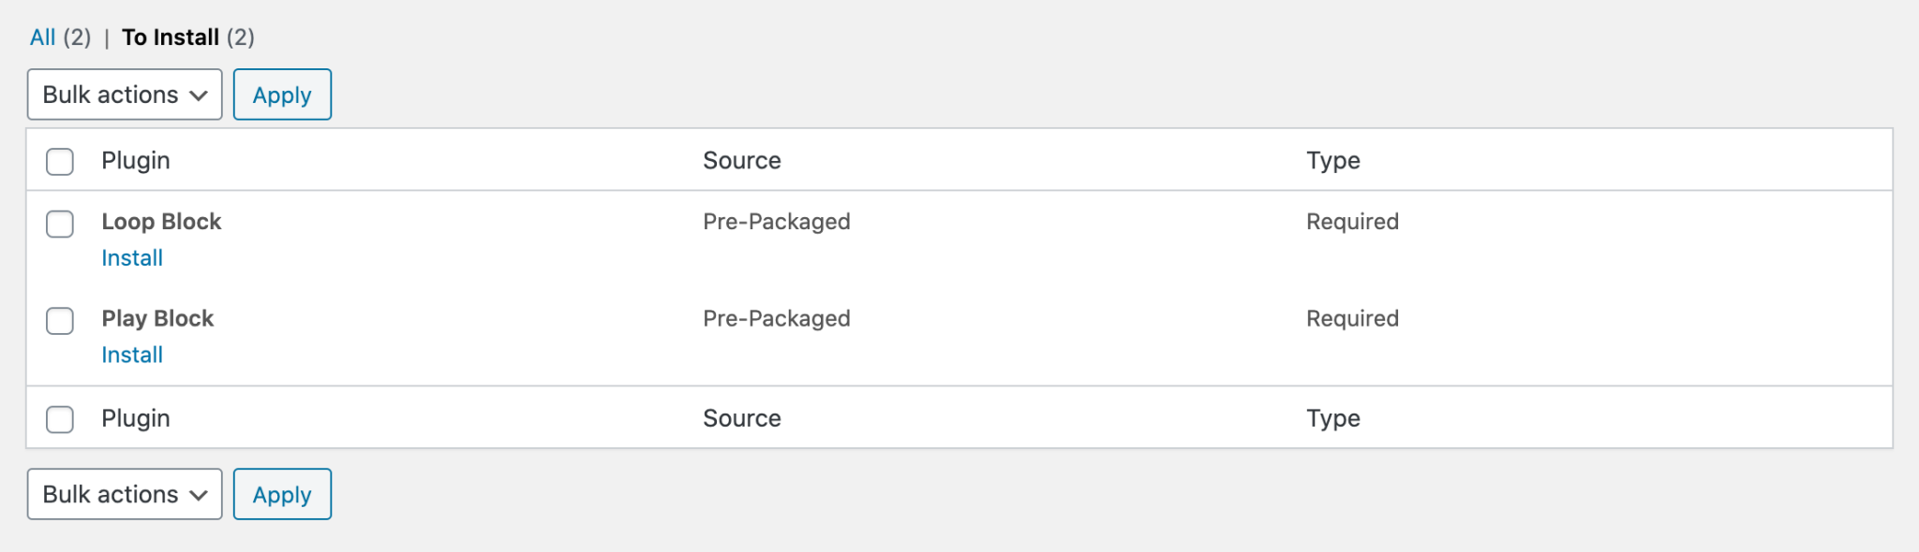Click the bottom Apply button
Image resolution: width=1919 pixels, height=552 pixels.
pos(282,494)
